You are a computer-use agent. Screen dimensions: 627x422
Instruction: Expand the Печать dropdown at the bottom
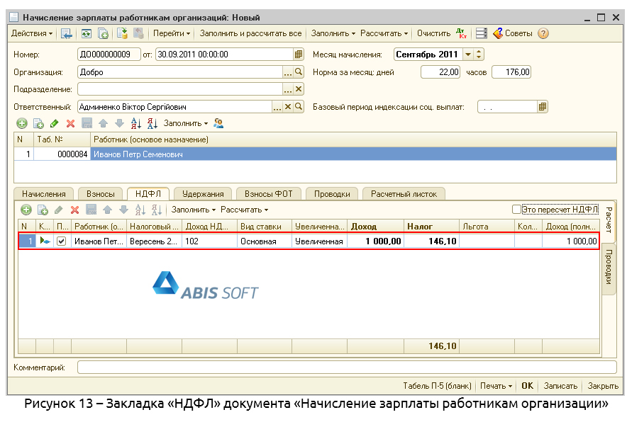point(496,386)
